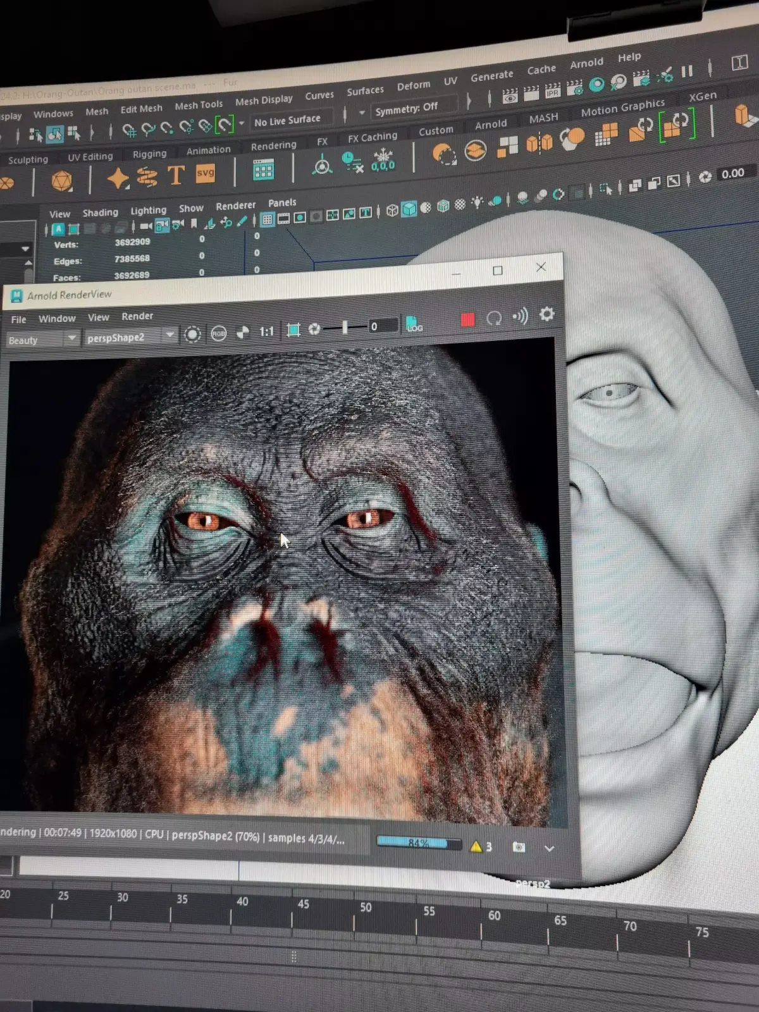Click the mirror geometry shelf icon
Viewport: 759px width, 1012px height.
[x=539, y=144]
